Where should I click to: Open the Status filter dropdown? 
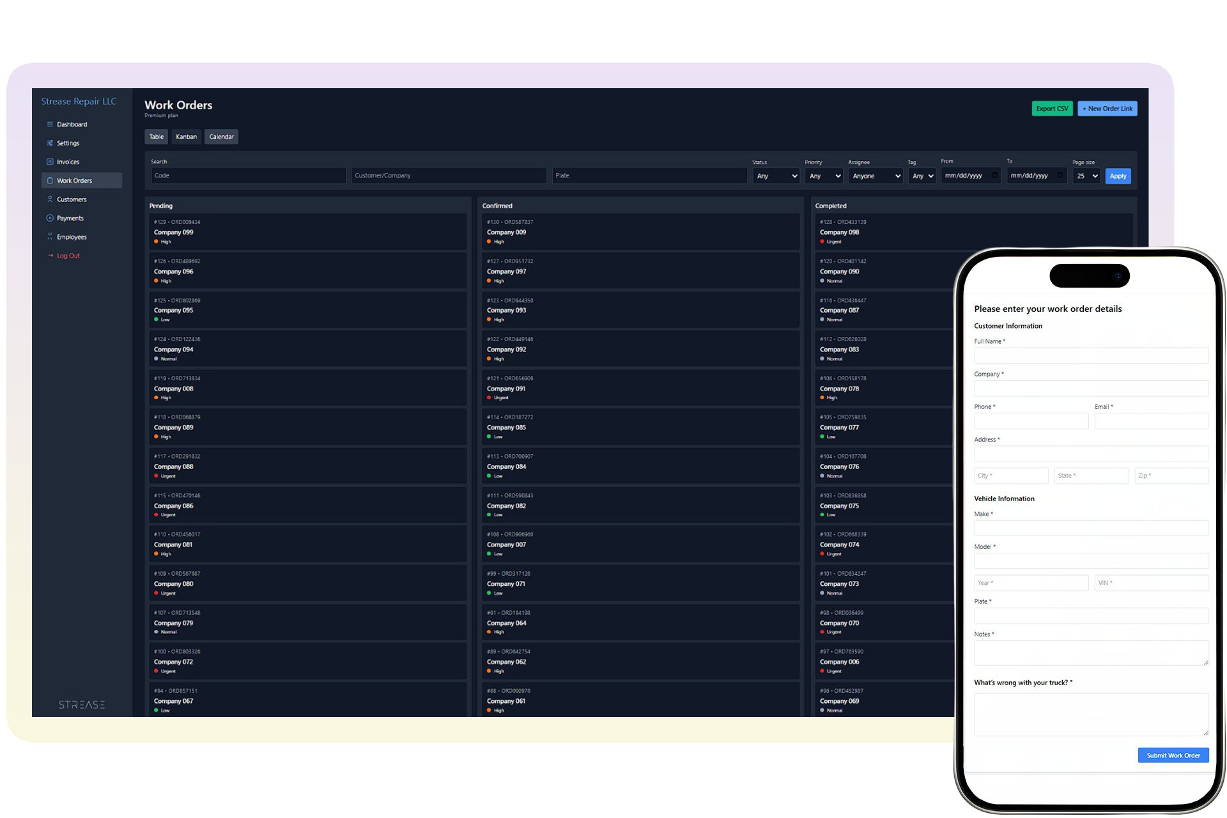776,176
